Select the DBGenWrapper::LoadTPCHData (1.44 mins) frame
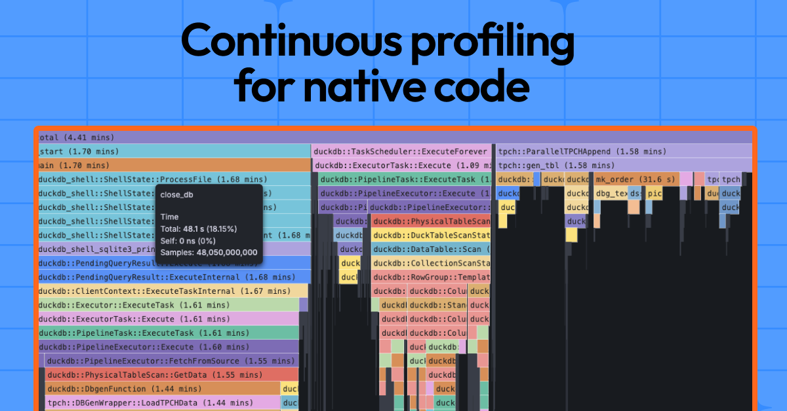 163,402
